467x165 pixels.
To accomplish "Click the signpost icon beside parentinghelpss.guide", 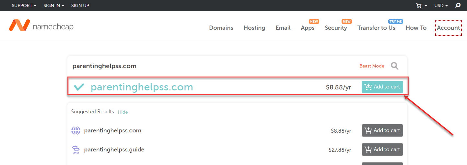I will 76,150.
